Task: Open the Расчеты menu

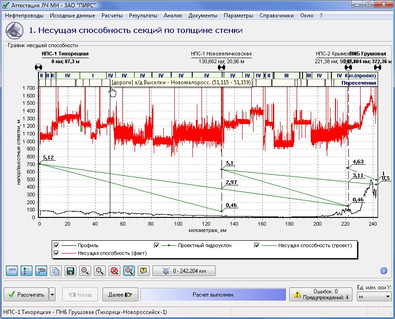Action: point(112,16)
